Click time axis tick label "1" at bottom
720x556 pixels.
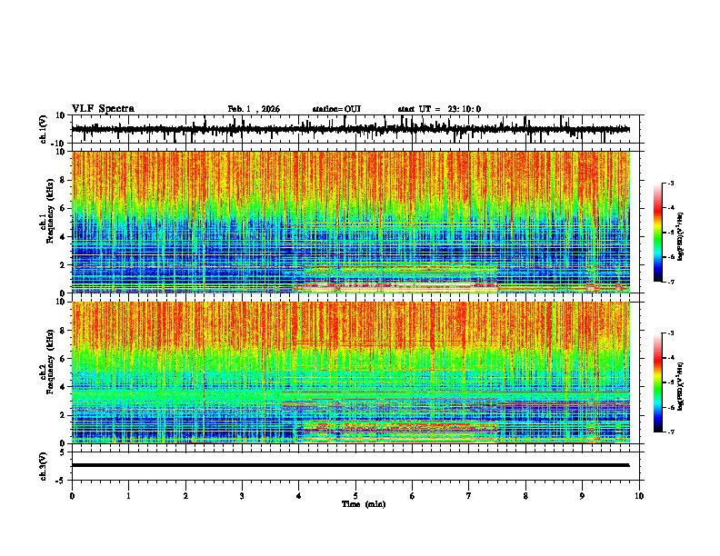(128, 496)
